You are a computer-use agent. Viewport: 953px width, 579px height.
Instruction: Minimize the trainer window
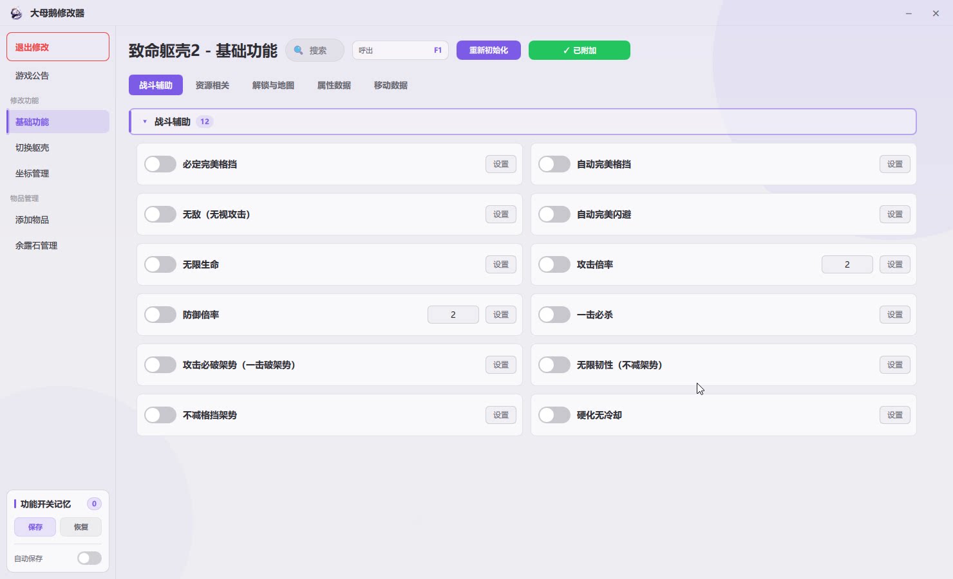tap(909, 14)
